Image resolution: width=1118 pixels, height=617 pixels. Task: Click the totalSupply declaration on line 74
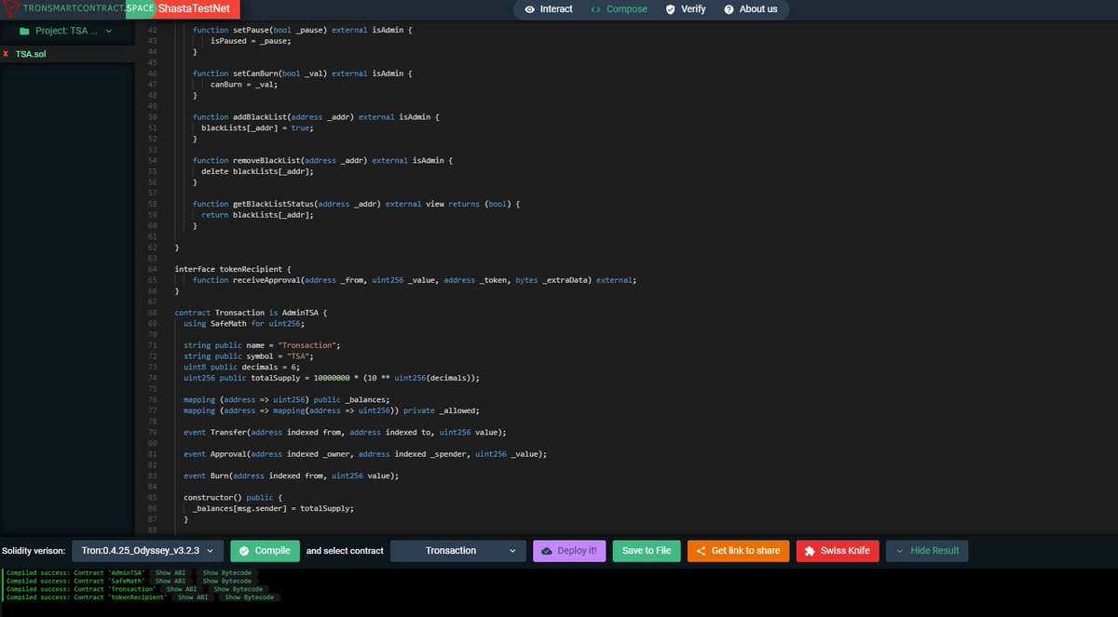[331, 378]
